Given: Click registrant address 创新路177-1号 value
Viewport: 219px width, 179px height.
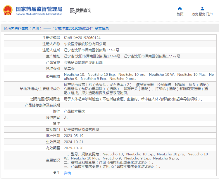Looking at the screenshot, I should [x=92, y=50].
